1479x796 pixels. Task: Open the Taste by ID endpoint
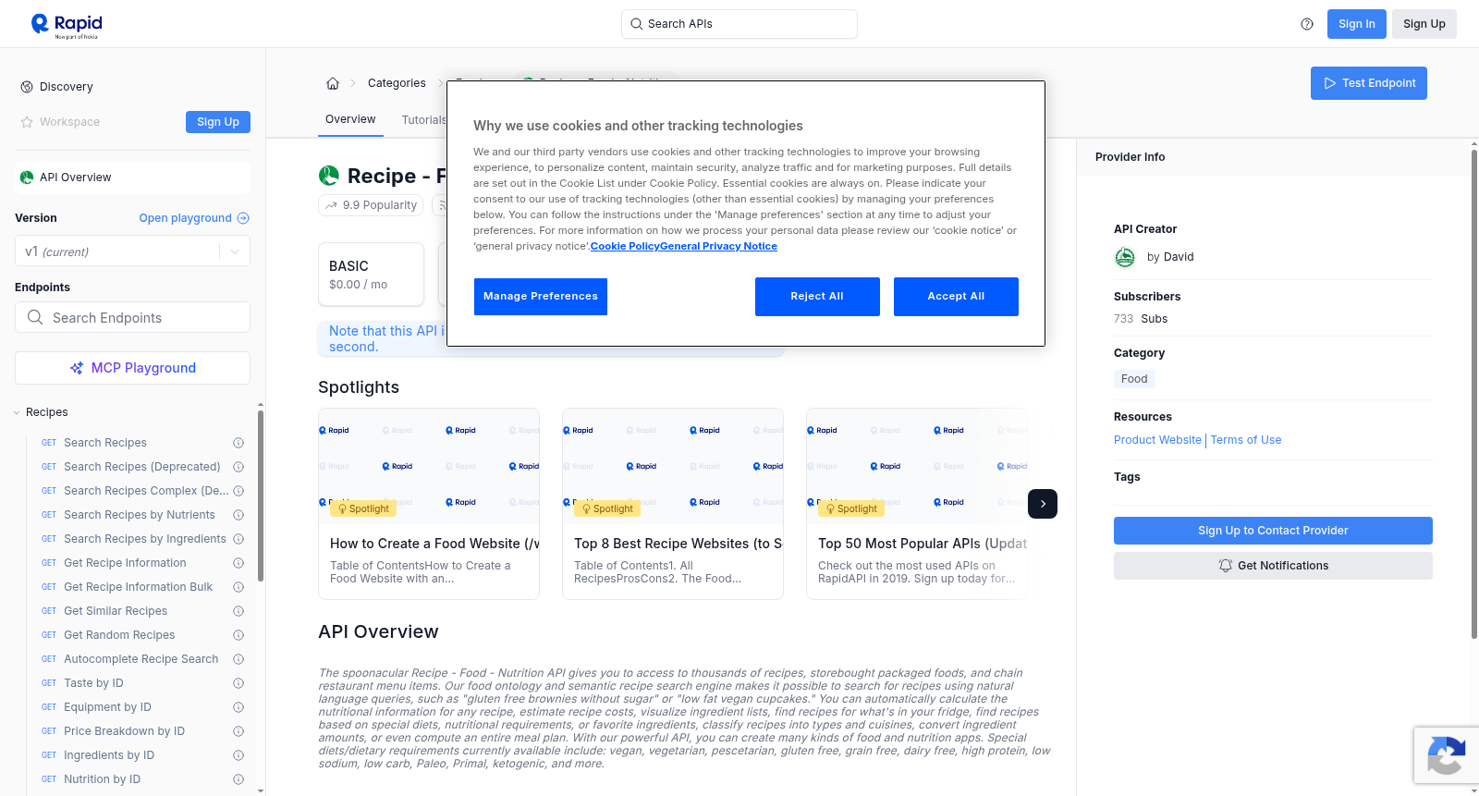[x=93, y=683]
